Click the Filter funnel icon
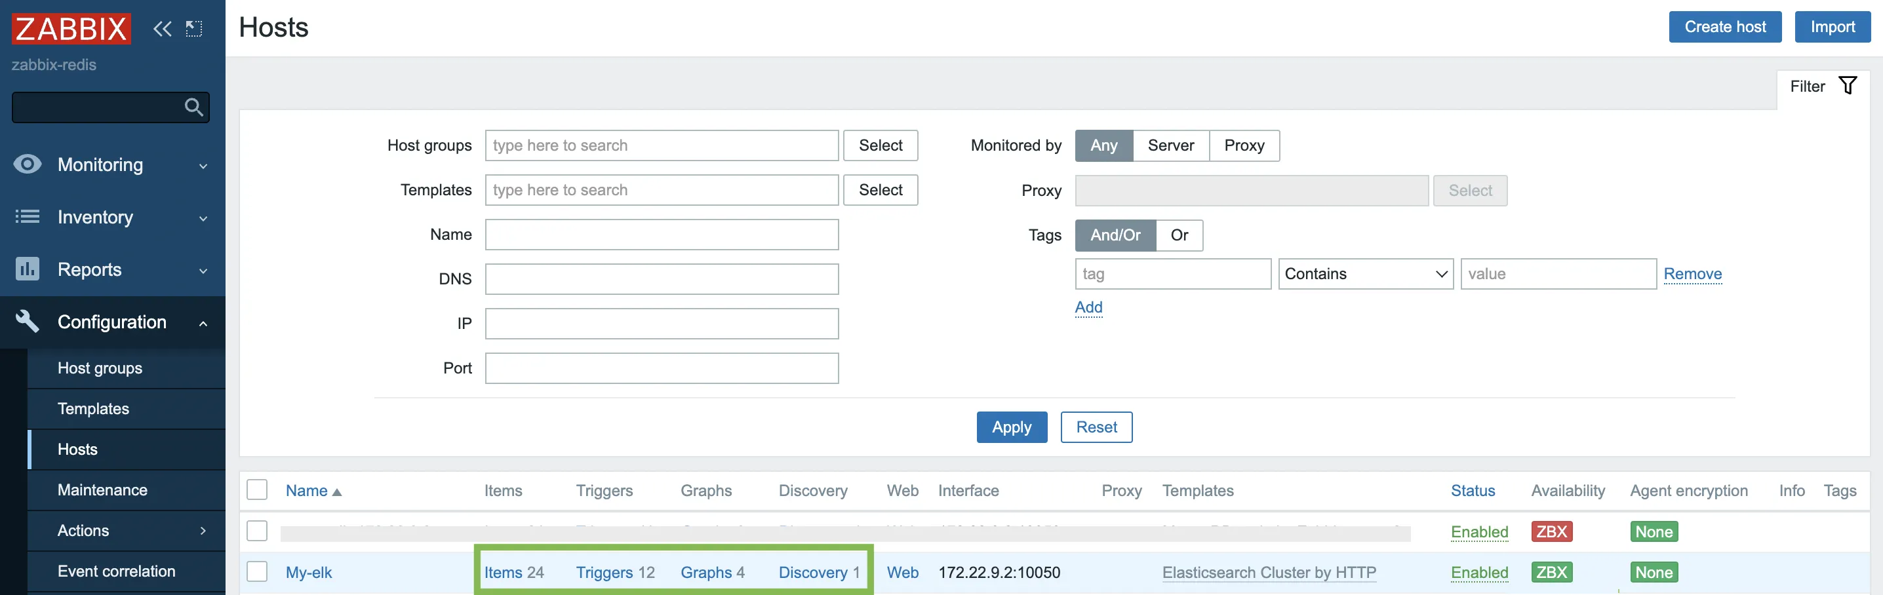The width and height of the screenshot is (1883, 595). pyautogui.click(x=1847, y=86)
